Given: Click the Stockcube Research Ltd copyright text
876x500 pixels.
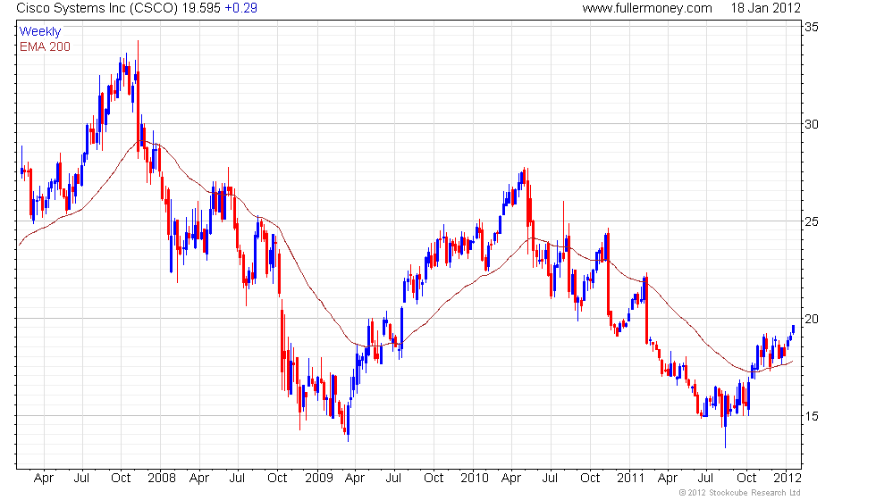Looking at the screenshot, I should tap(740, 493).
